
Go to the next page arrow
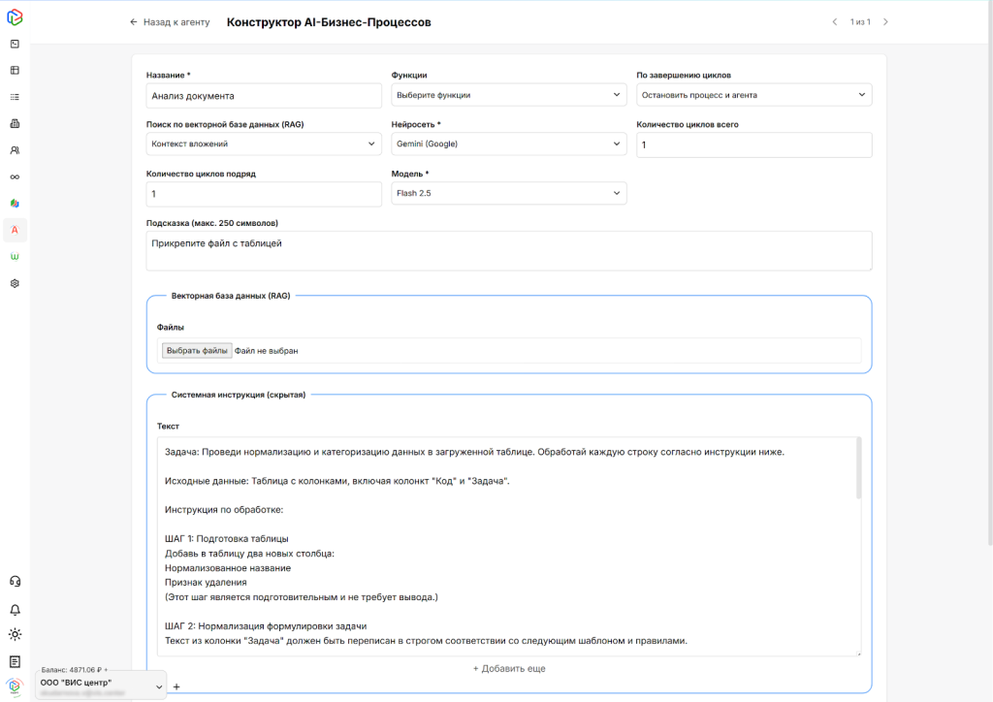(x=884, y=22)
